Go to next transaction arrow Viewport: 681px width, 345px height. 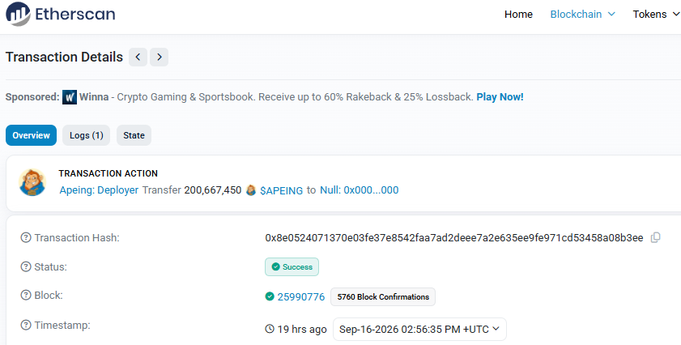pyautogui.click(x=159, y=57)
